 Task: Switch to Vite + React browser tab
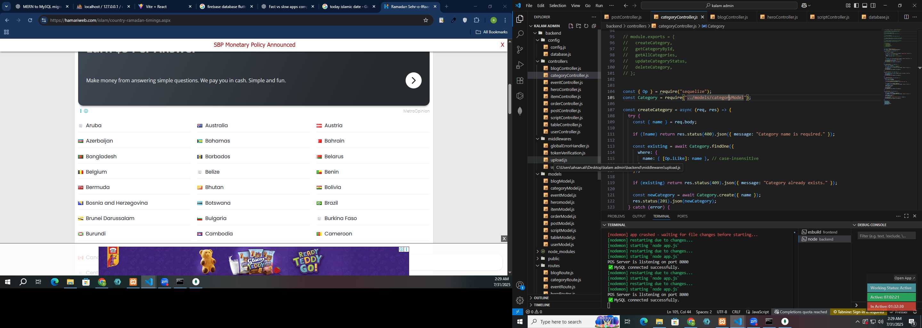tap(165, 7)
